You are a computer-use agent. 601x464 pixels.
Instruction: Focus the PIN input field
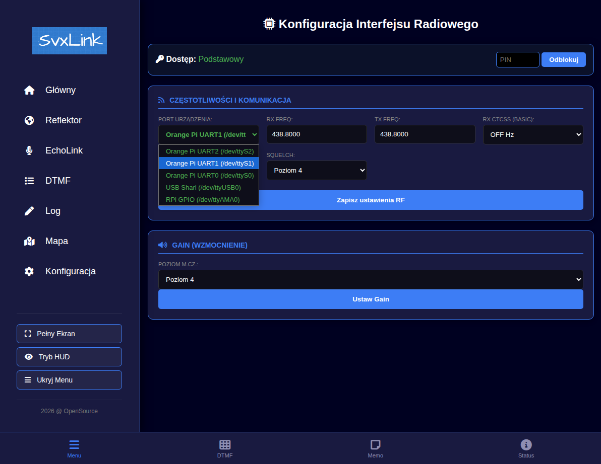(517, 59)
